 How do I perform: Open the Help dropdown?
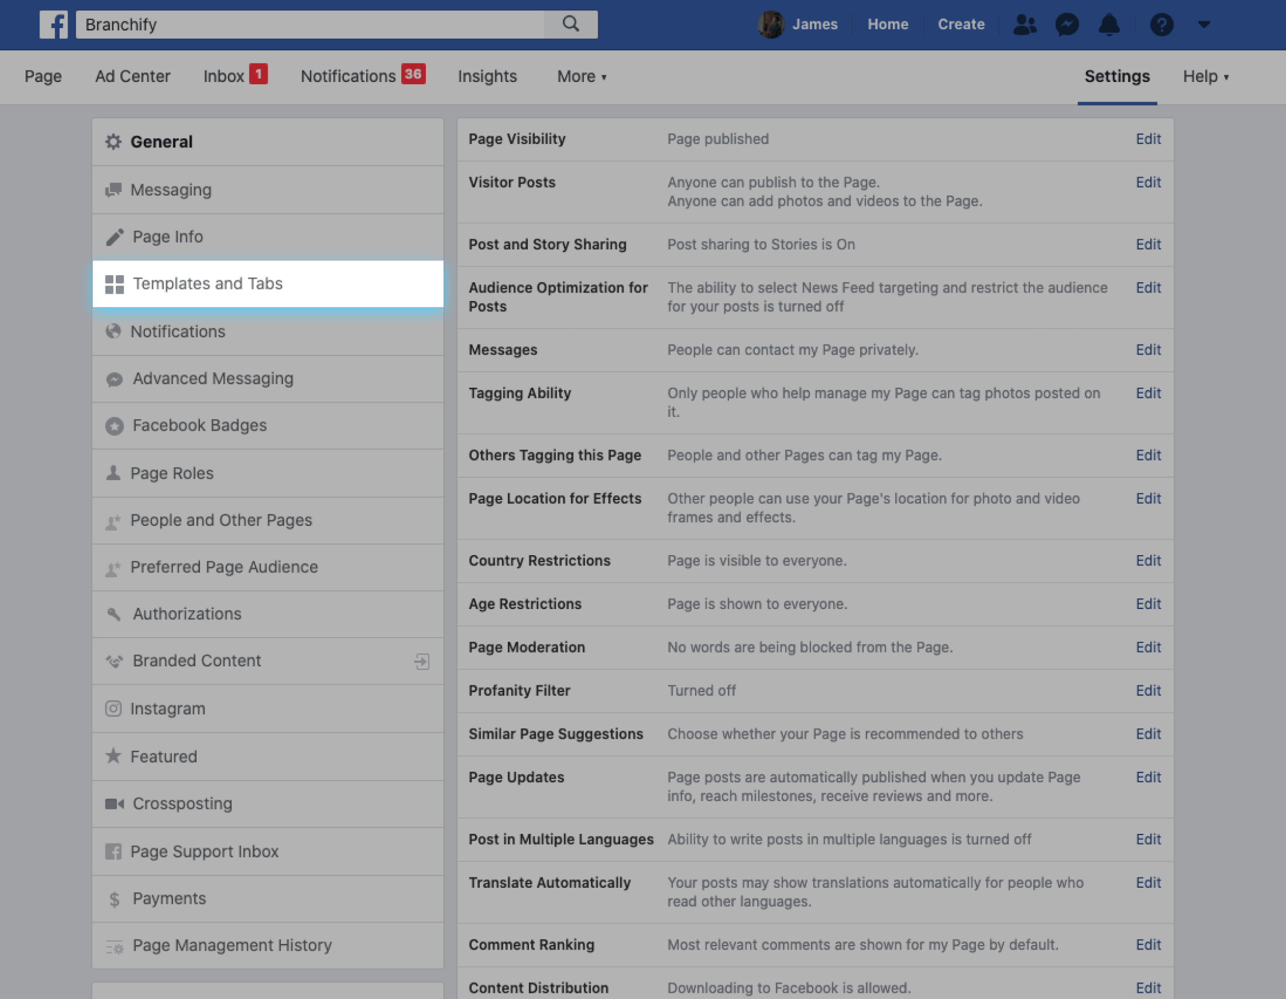pyautogui.click(x=1205, y=77)
